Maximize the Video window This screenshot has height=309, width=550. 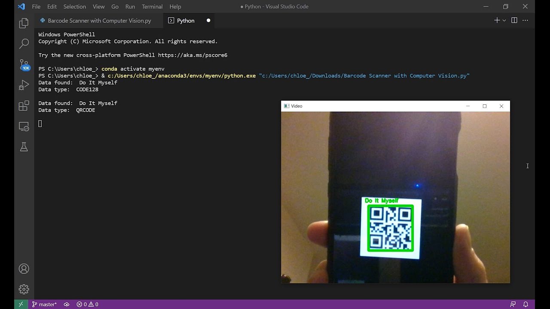(x=485, y=106)
